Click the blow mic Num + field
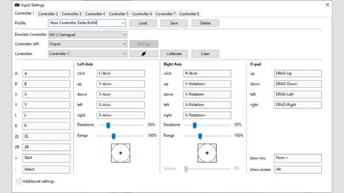 [x=297, y=158]
